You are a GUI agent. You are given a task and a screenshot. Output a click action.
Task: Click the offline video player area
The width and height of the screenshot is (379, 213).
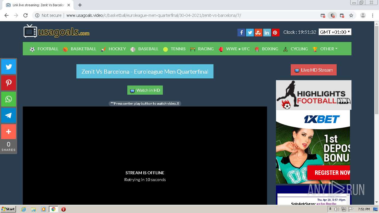pyautogui.click(x=145, y=156)
